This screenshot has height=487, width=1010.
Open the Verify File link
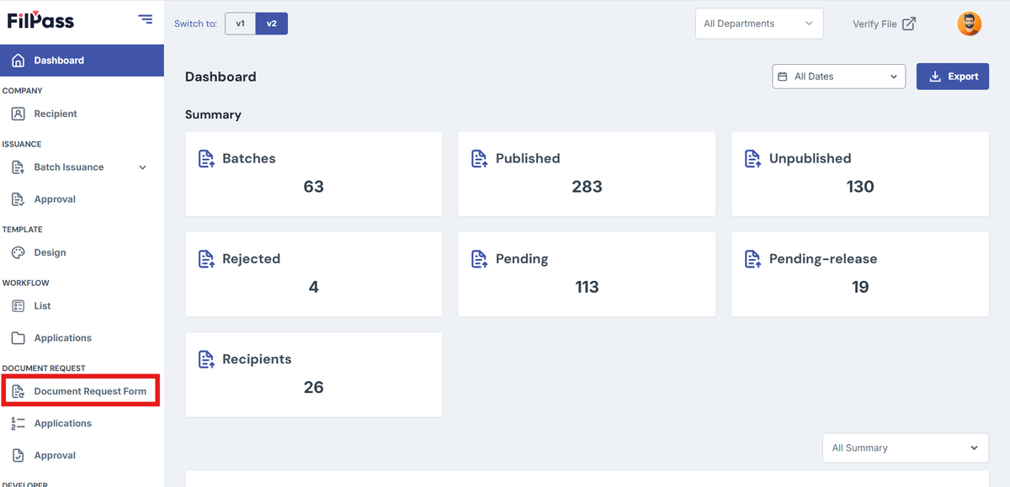[884, 24]
